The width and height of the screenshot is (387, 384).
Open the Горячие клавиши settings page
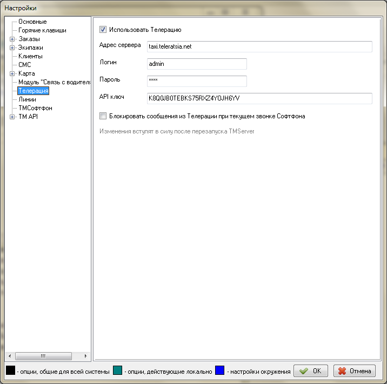[42, 30]
